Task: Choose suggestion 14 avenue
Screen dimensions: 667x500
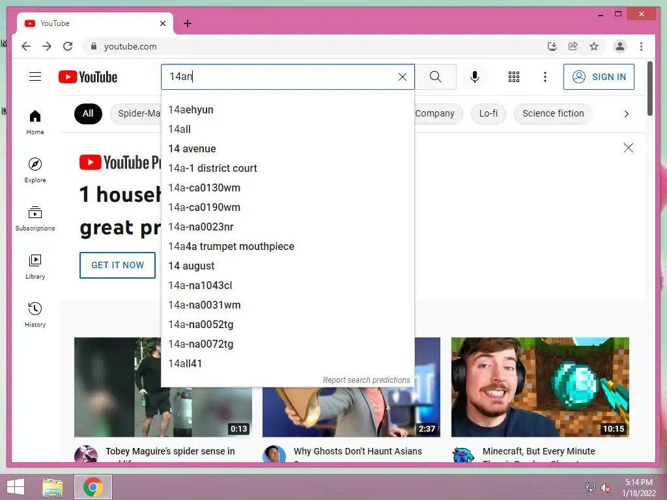Action: coord(287,149)
